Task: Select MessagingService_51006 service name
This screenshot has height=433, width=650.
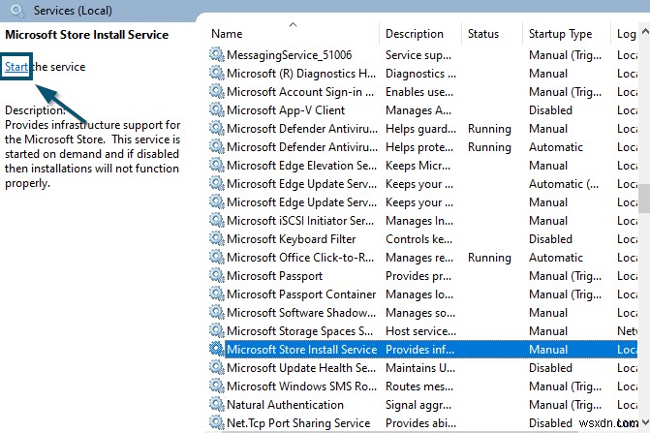Action: [290, 54]
